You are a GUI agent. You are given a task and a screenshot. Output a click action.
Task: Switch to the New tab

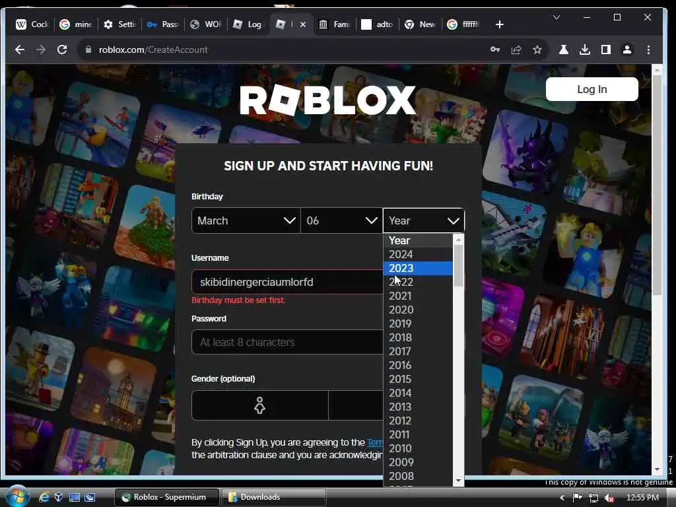(x=420, y=24)
